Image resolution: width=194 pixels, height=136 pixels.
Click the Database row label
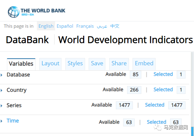click(x=18, y=75)
